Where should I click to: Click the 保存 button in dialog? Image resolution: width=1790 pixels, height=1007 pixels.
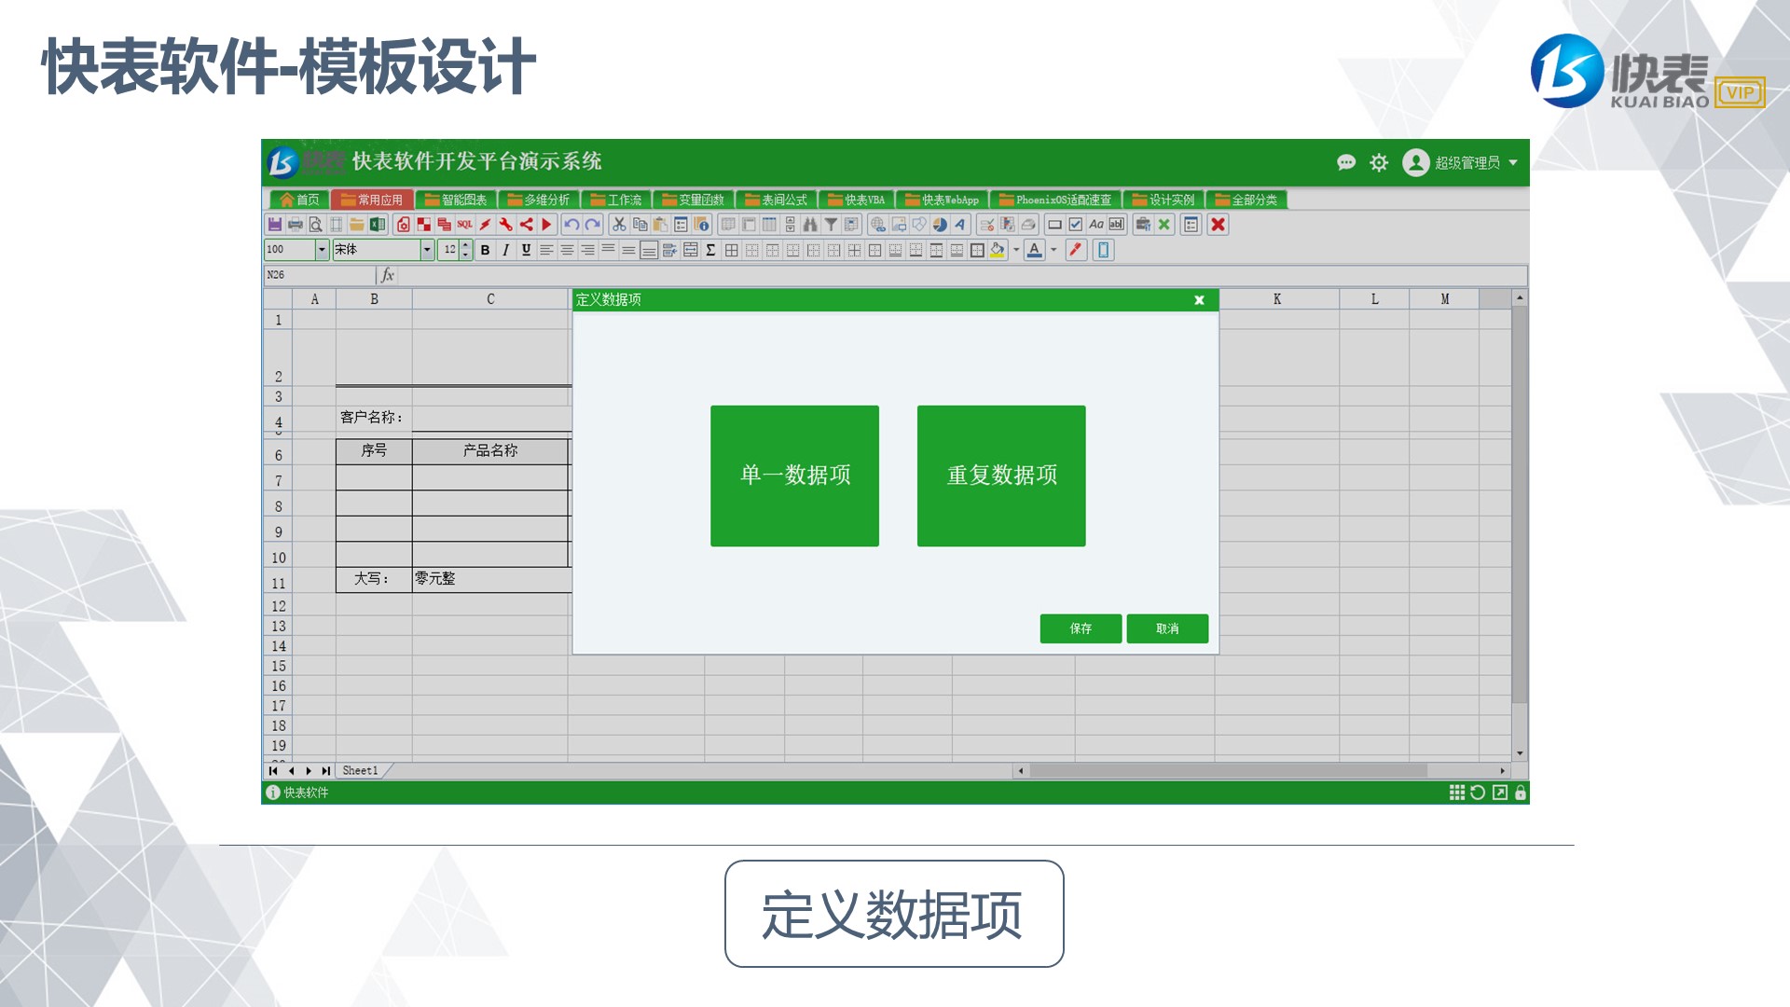coord(1081,628)
